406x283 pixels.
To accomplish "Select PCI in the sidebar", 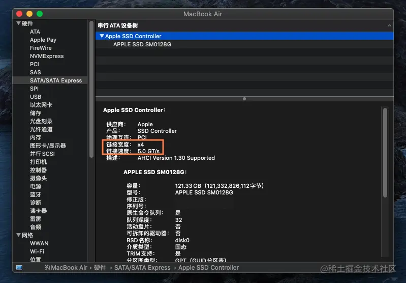I will tap(35, 64).
